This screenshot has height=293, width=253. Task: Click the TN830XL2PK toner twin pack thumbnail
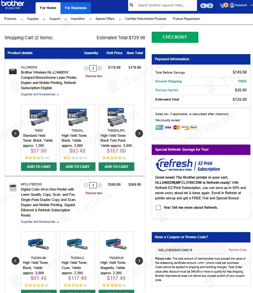(116, 117)
